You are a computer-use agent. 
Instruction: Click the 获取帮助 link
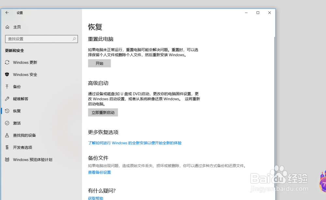(95, 198)
